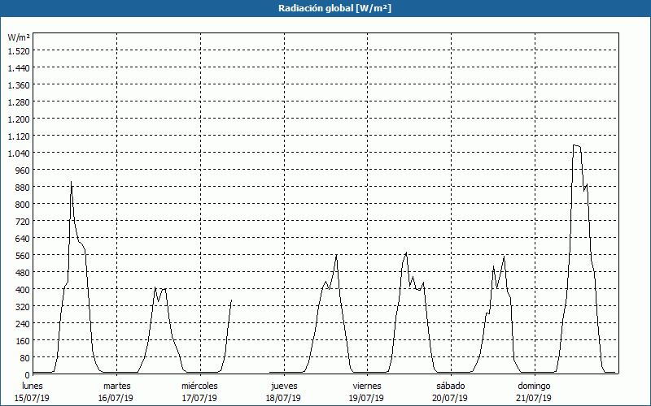Click the 'miércoles' day label
The height and width of the screenshot is (406, 651).
click(x=199, y=386)
